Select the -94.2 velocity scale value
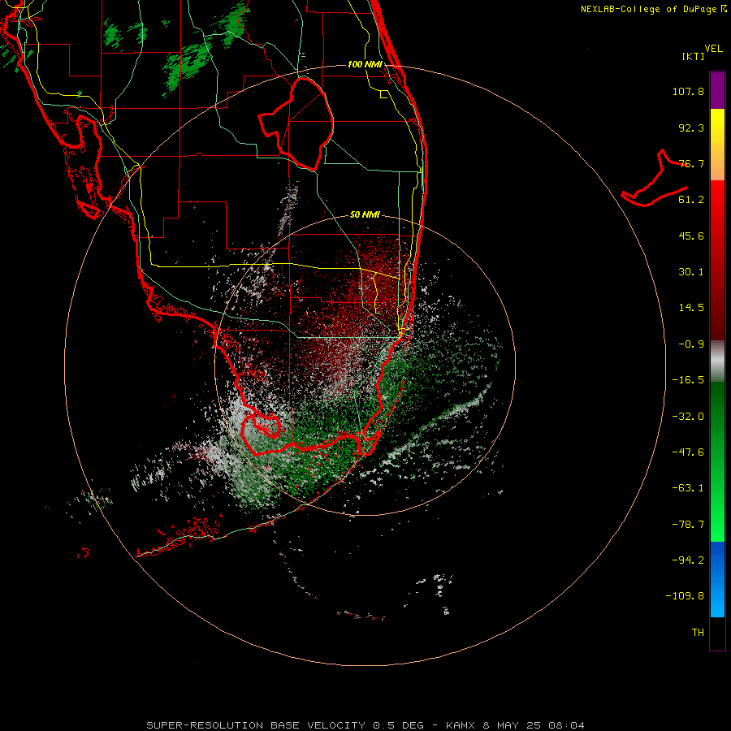This screenshot has width=731, height=731. [688, 560]
